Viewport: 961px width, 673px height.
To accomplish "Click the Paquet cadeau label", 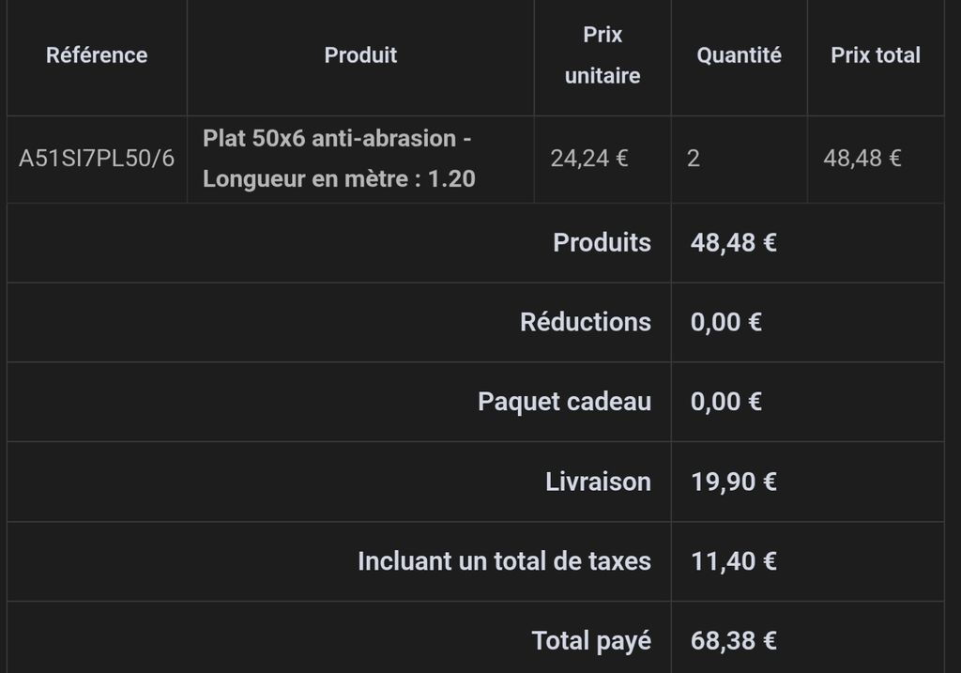I will tap(564, 402).
